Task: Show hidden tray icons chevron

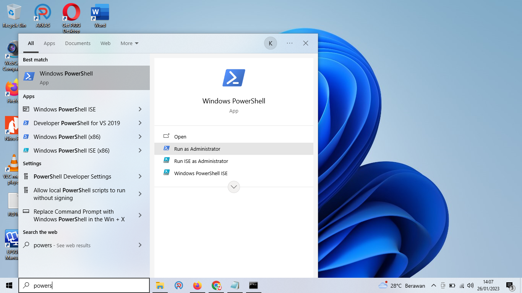Action: (x=434, y=285)
